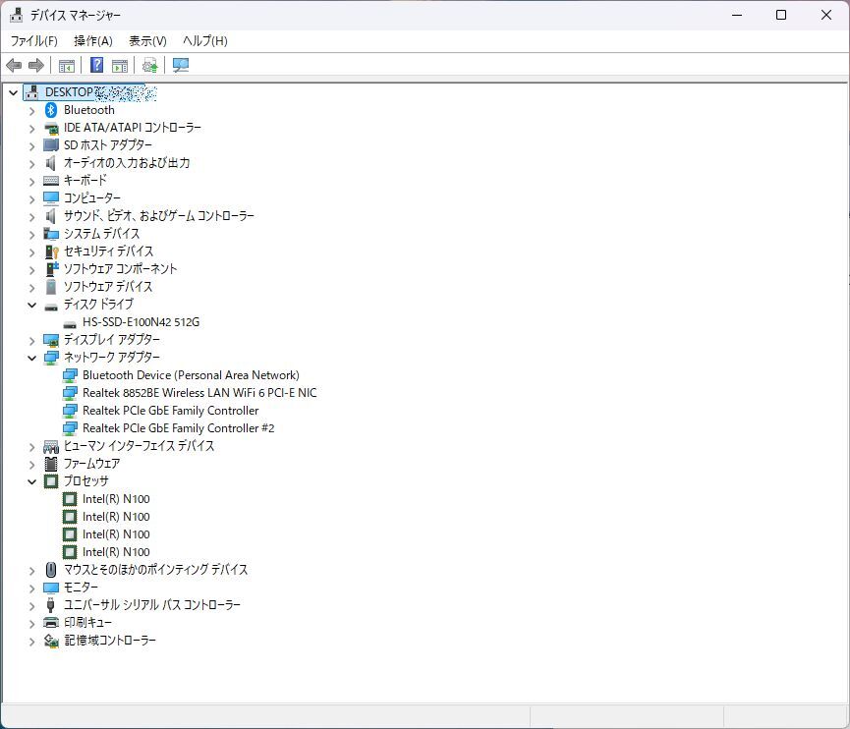This screenshot has height=729, width=850.
Task: Click the SD ホスト アダプター icon
Action: click(51, 145)
